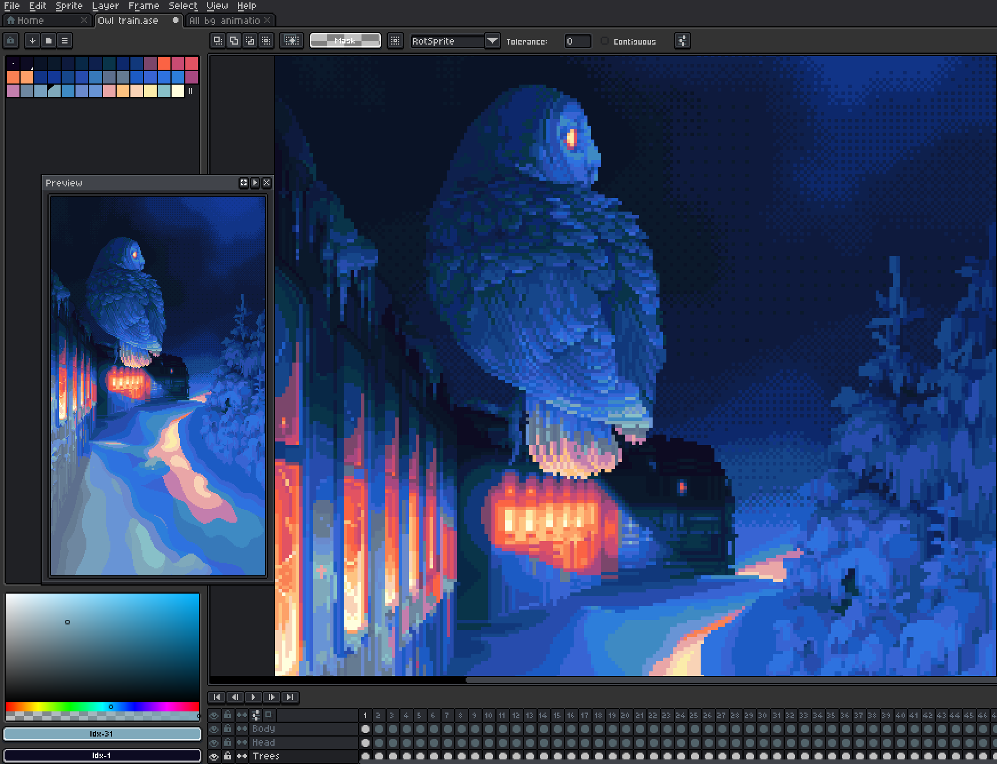Click the dynamics icon right of Contiguous
The image size is (997, 764).
[682, 41]
